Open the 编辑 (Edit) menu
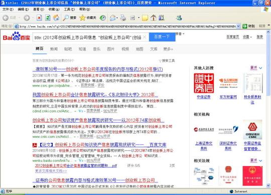The image size is (271, 195). click(23, 9)
